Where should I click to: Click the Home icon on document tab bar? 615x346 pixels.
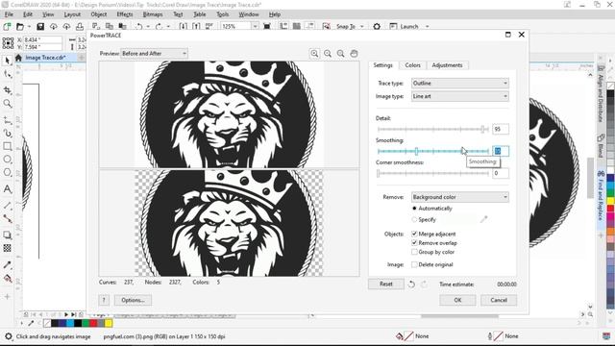[18, 58]
